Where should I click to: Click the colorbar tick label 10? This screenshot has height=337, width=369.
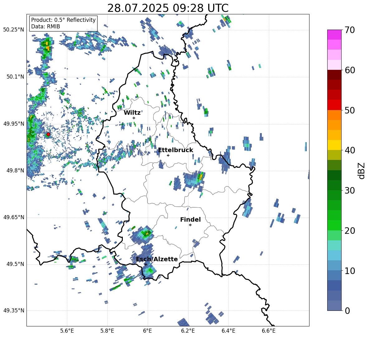350,271
